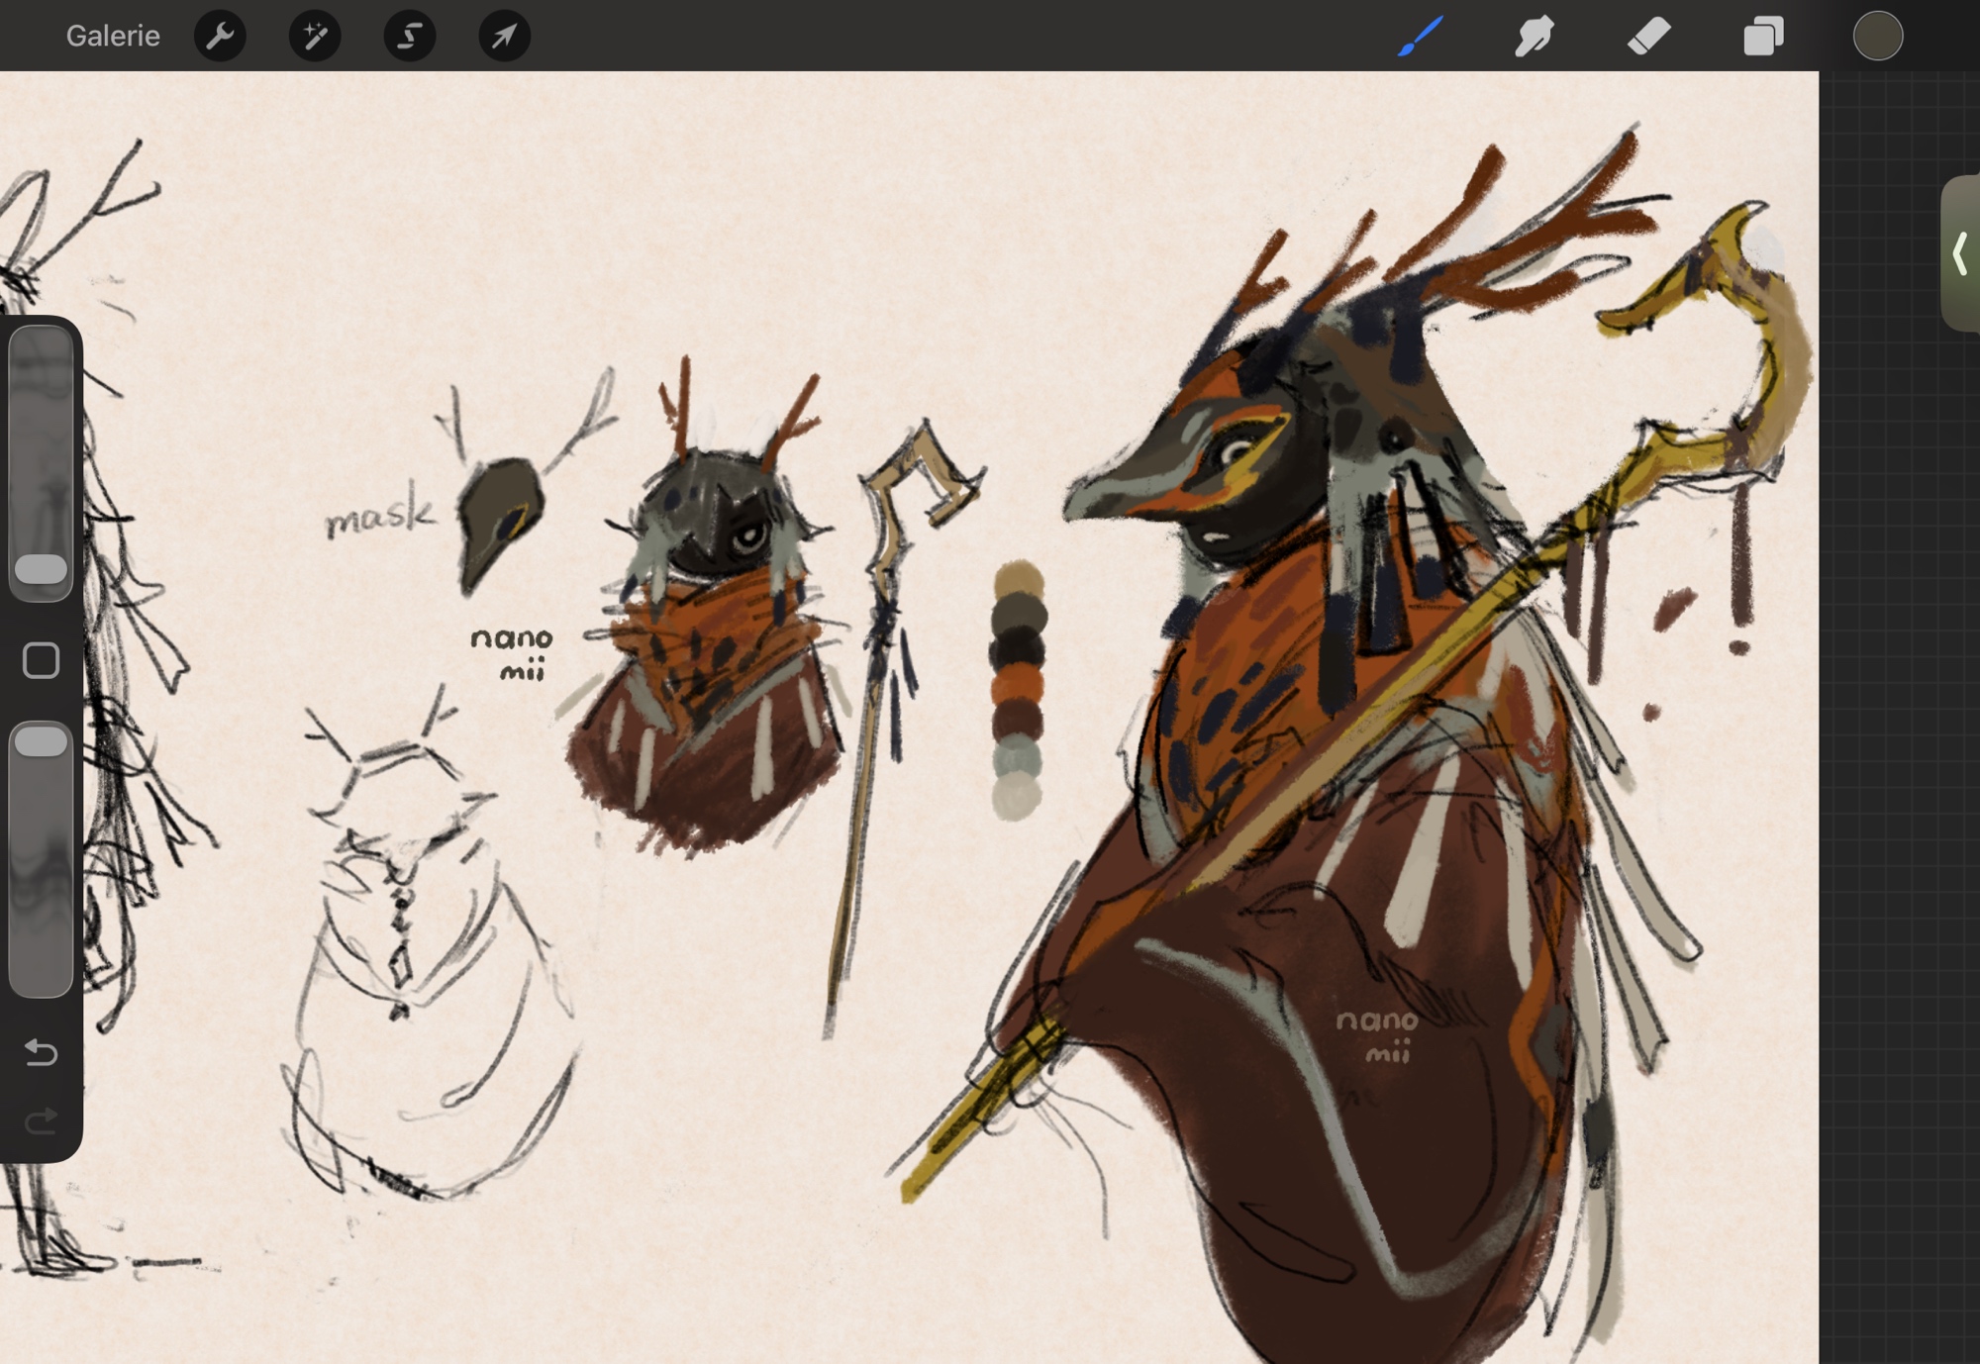
Task: Activate the Transform arrow tool
Action: point(505,37)
